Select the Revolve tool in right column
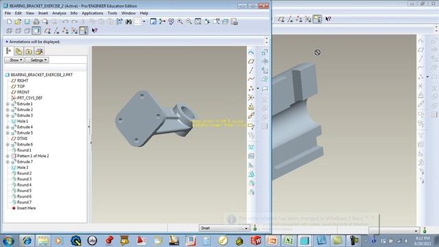Viewport: 439px width, 247px height. click(265, 61)
